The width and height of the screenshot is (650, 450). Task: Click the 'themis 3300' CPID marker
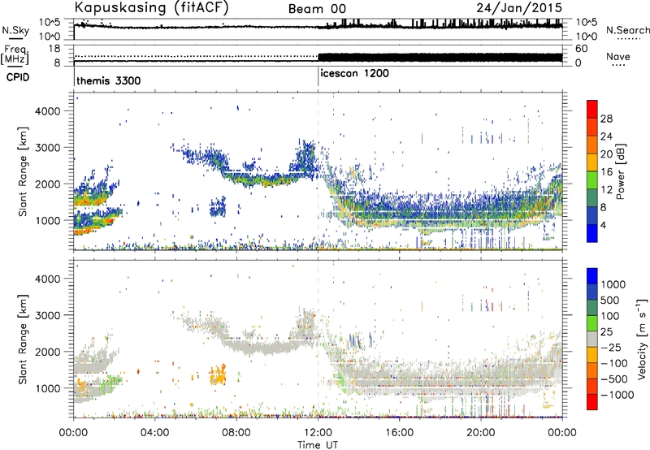pos(109,80)
